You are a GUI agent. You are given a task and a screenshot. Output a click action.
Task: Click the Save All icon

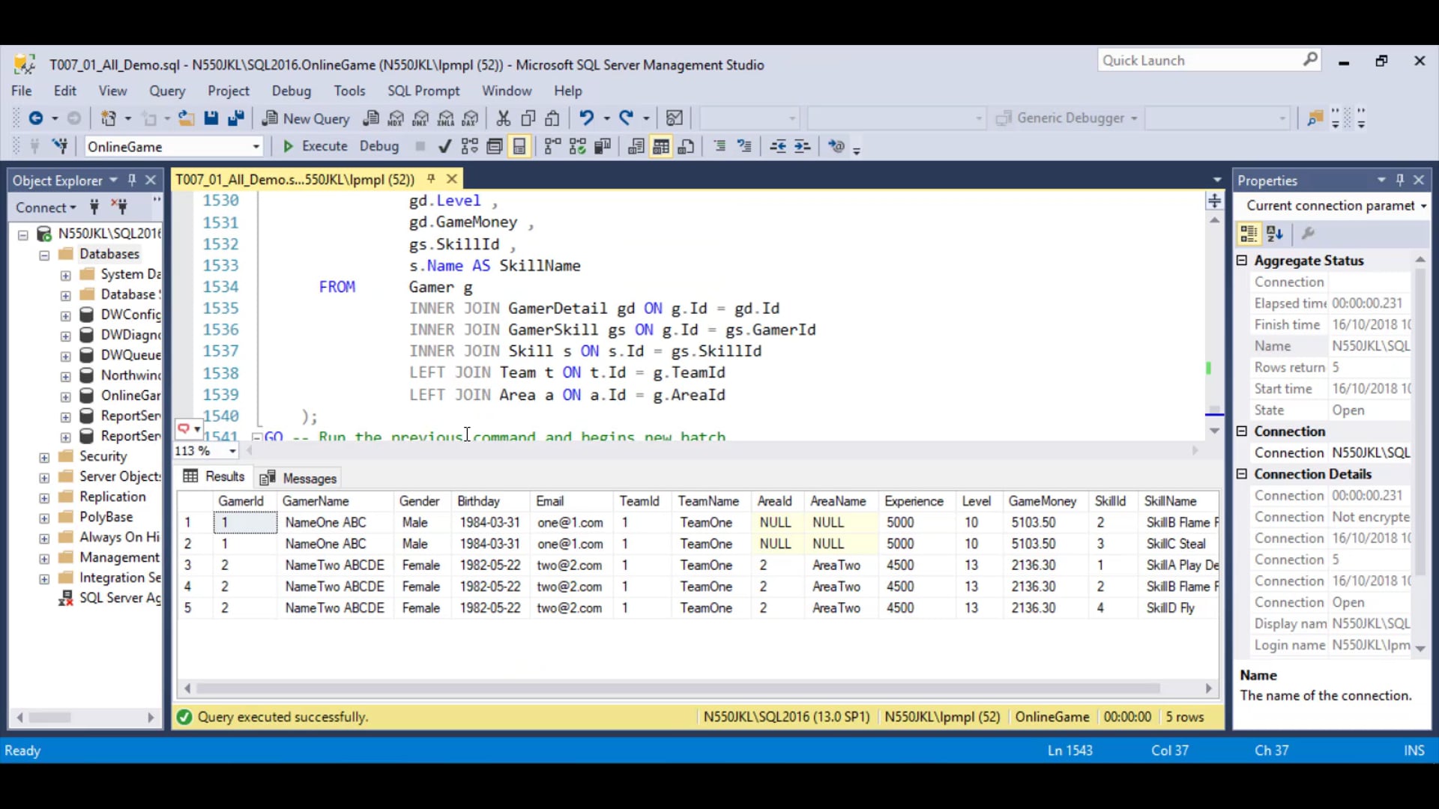click(x=236, y=118)
